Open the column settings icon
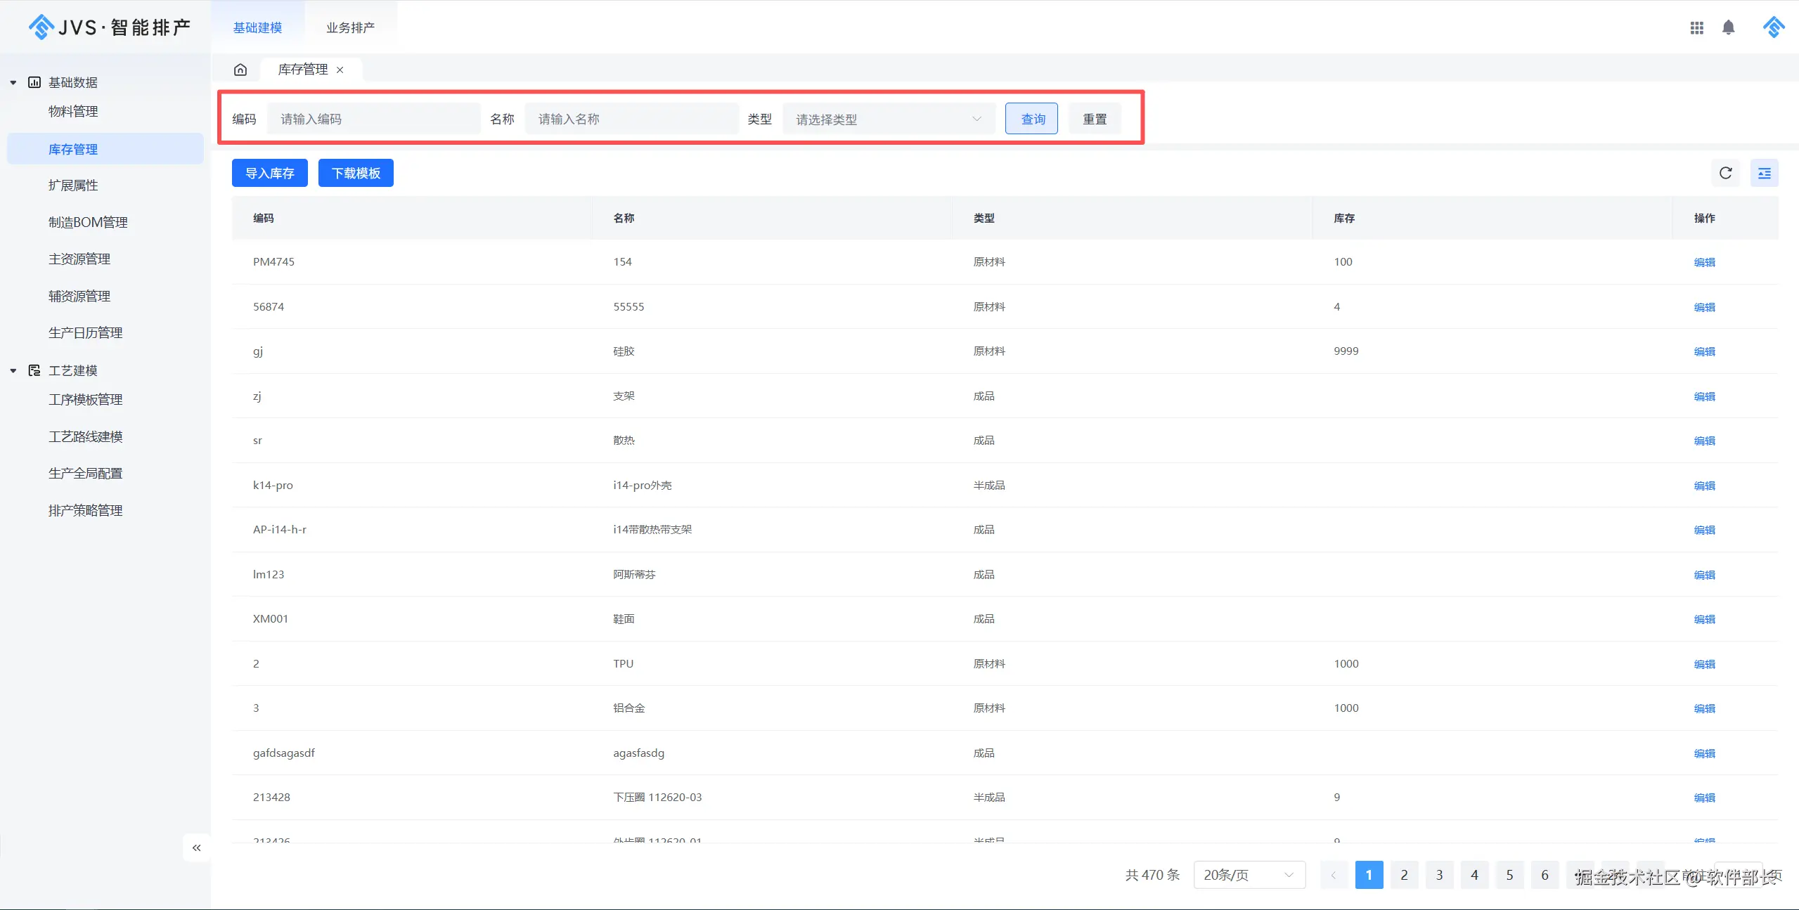 pyautogui.click(x=1764, y=173)
